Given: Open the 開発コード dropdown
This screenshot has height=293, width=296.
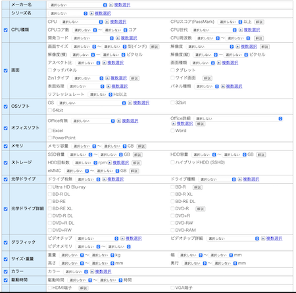Looking at the screenshot, I should tap(93, 38).
